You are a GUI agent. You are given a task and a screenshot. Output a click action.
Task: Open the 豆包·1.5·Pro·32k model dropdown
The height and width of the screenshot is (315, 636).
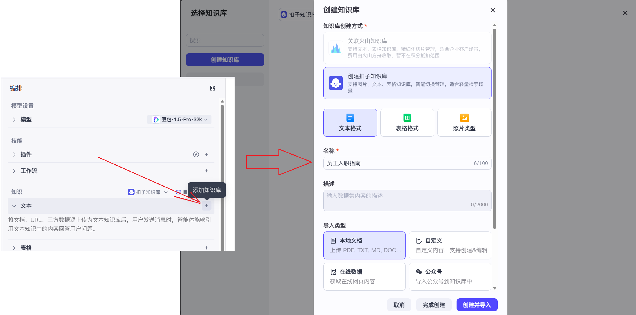pyautogui.click(x=179, y=120)
